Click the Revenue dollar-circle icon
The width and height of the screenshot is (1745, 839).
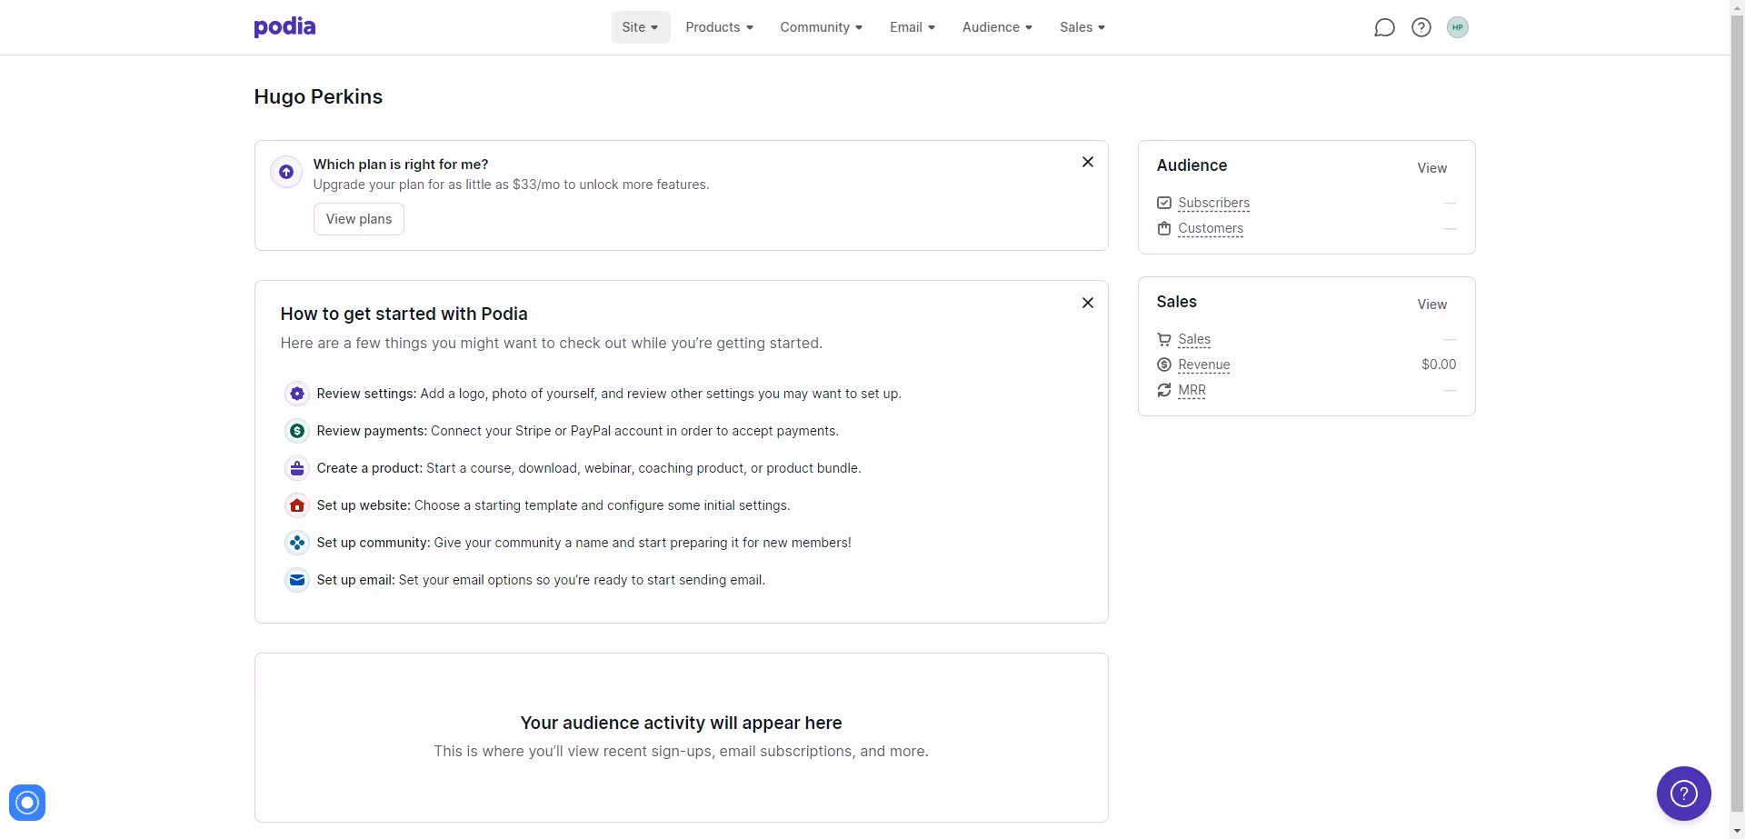coord(1164,365)
